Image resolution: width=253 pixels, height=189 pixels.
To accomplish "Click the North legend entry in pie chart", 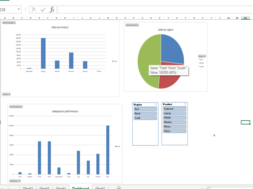I will click(x=201, y=63).
